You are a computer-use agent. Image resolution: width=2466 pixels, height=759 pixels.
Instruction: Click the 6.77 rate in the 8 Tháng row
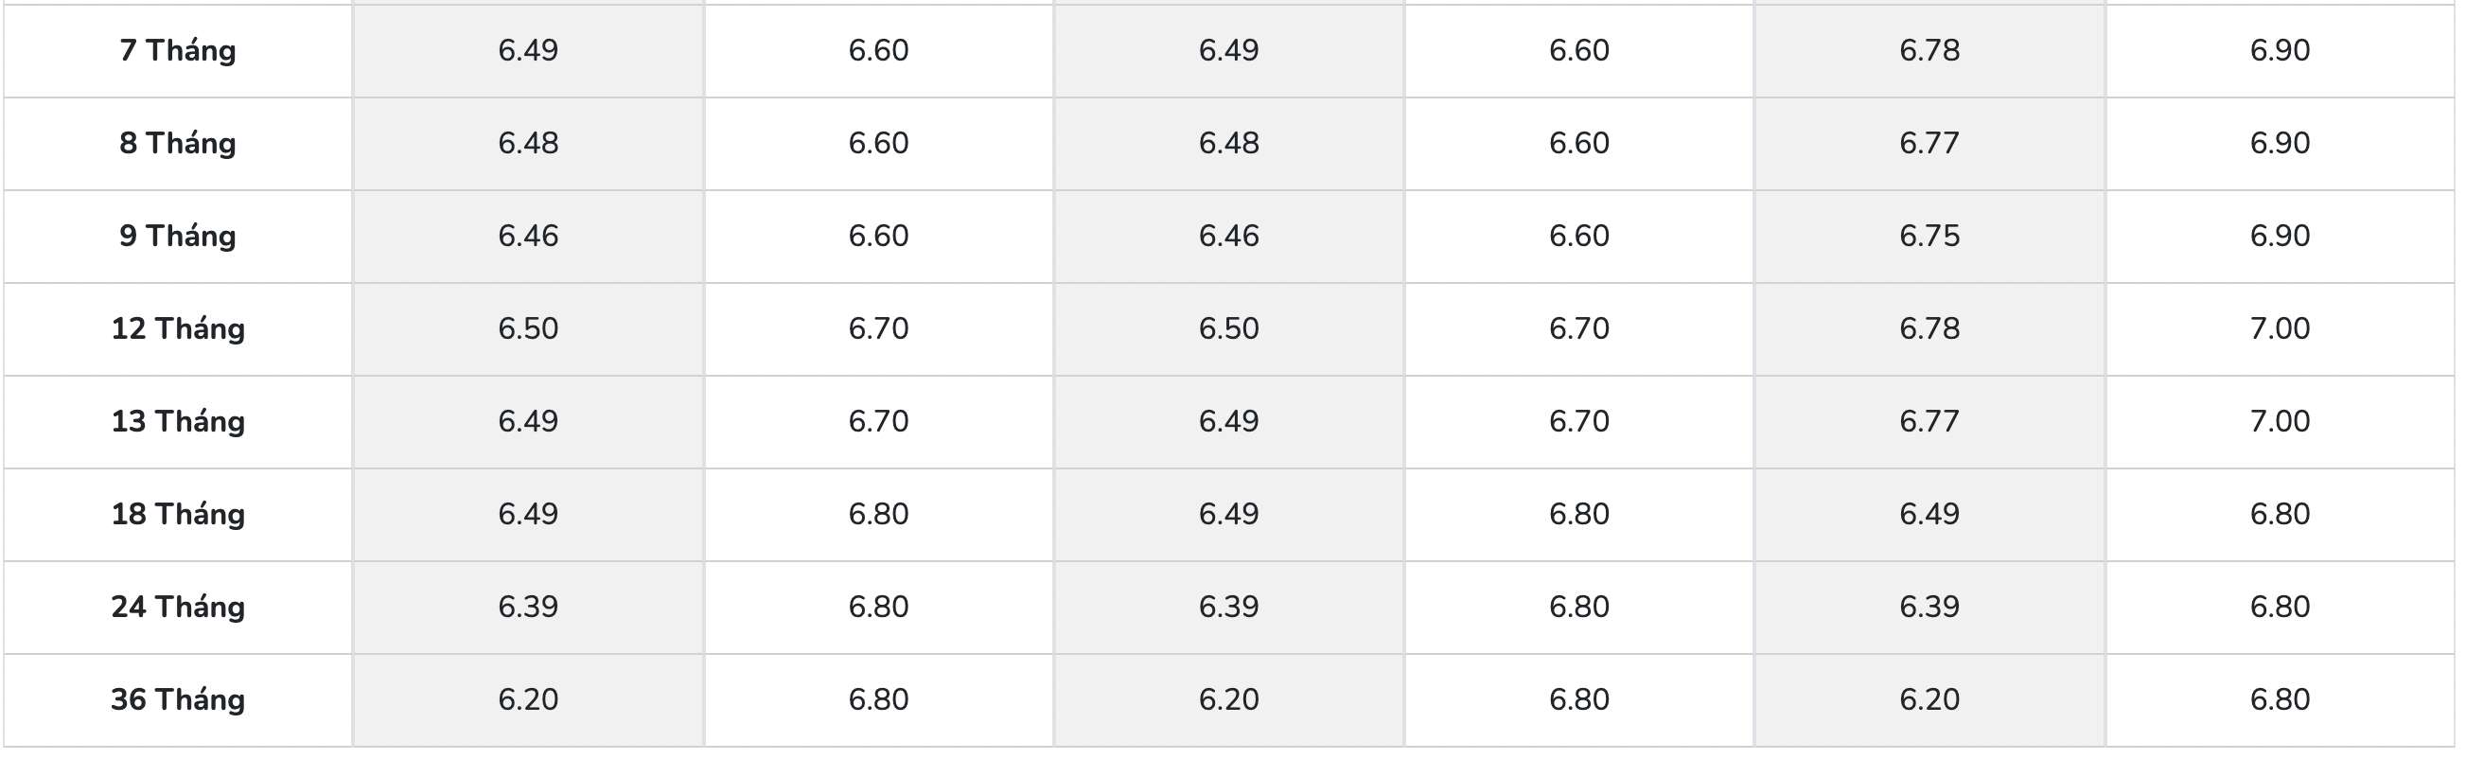click(x=1929, y=143)
